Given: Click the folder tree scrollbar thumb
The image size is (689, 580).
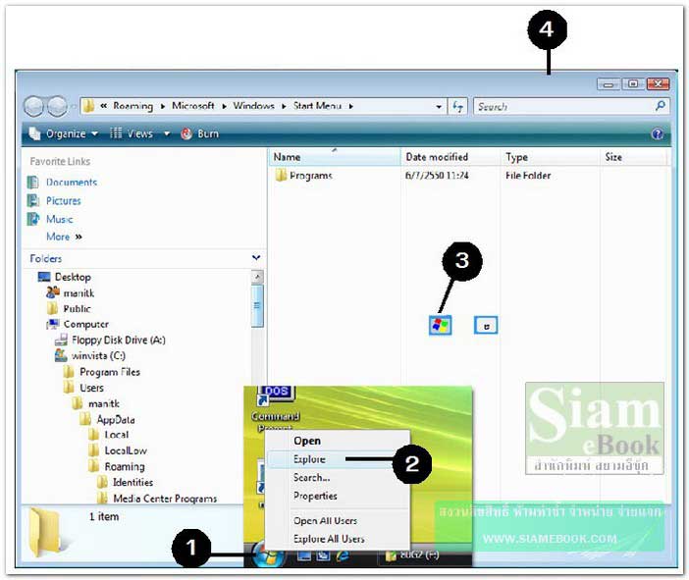Looking at the screenshot, I should [x=257, y=306].
